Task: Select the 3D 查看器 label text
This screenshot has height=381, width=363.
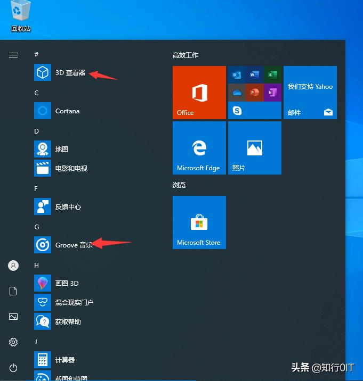Action: [70, 73]
